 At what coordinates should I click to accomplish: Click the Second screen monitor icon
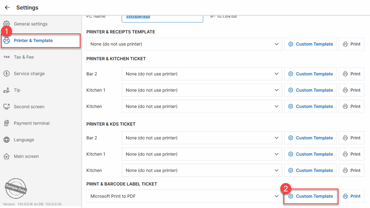[x=7, y=107]
